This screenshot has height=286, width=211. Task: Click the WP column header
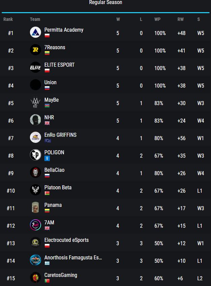(157, 20)
